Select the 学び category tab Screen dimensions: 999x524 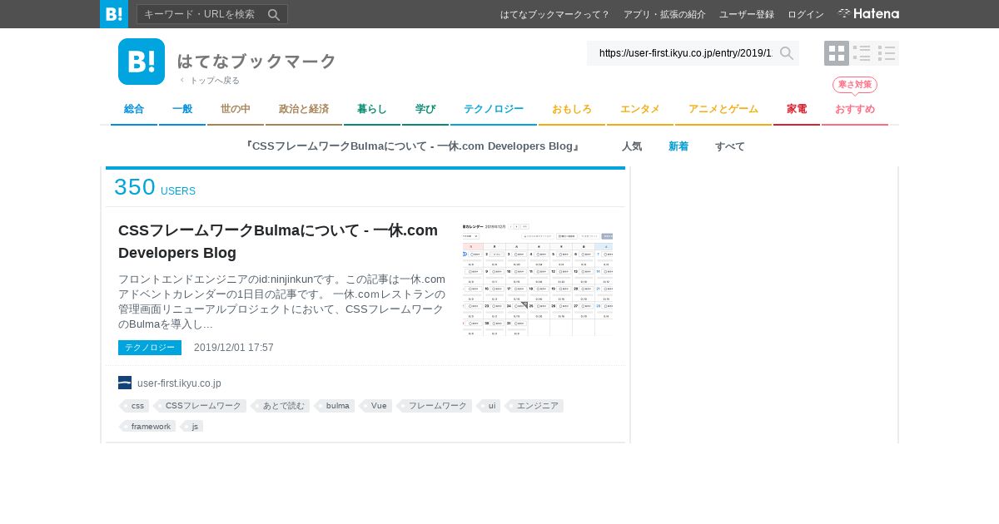click(425, 110)
